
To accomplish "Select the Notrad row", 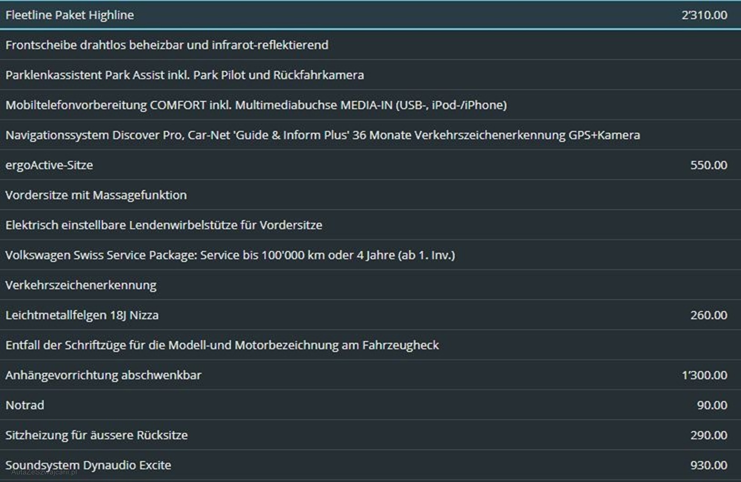I will coord(370,405).
